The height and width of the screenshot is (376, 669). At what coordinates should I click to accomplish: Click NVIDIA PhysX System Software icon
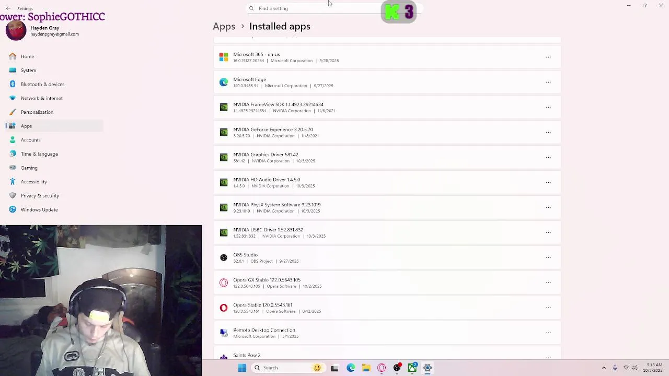pyautogui.click(x=224, y=207)
